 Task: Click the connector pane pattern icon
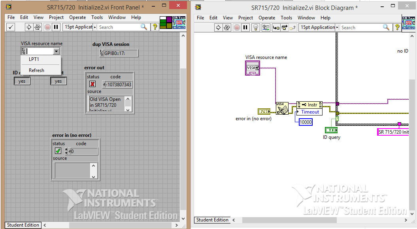click(166, 23)
